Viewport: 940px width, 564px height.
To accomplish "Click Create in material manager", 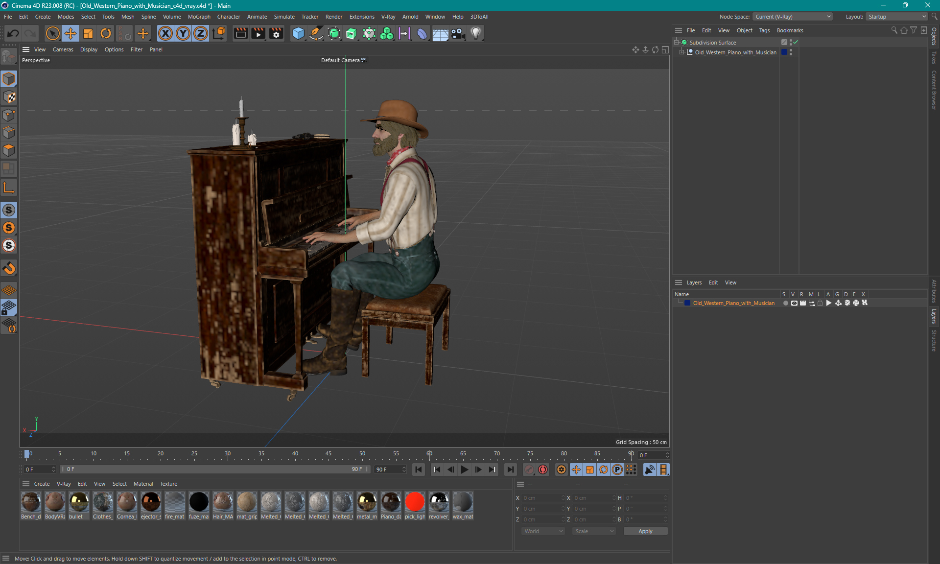I will click(x=42, y=484).
